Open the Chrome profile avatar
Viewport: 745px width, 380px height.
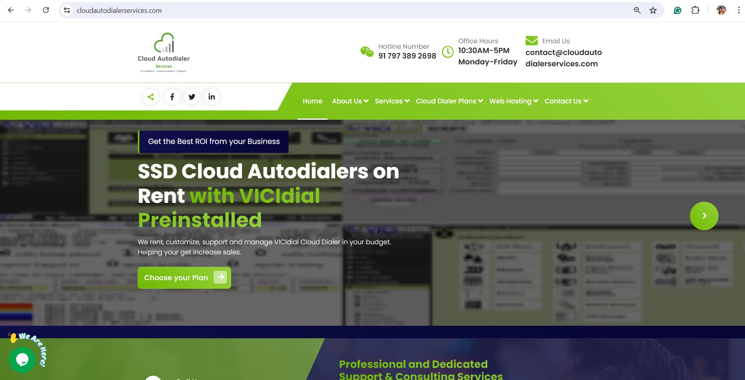pyautogui.click(x=721, y=10)
